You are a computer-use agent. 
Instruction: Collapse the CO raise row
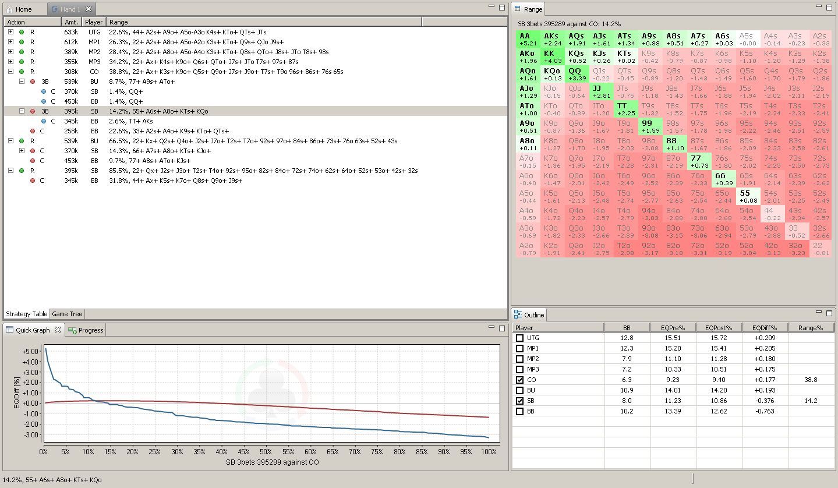[x=10, y=72]
